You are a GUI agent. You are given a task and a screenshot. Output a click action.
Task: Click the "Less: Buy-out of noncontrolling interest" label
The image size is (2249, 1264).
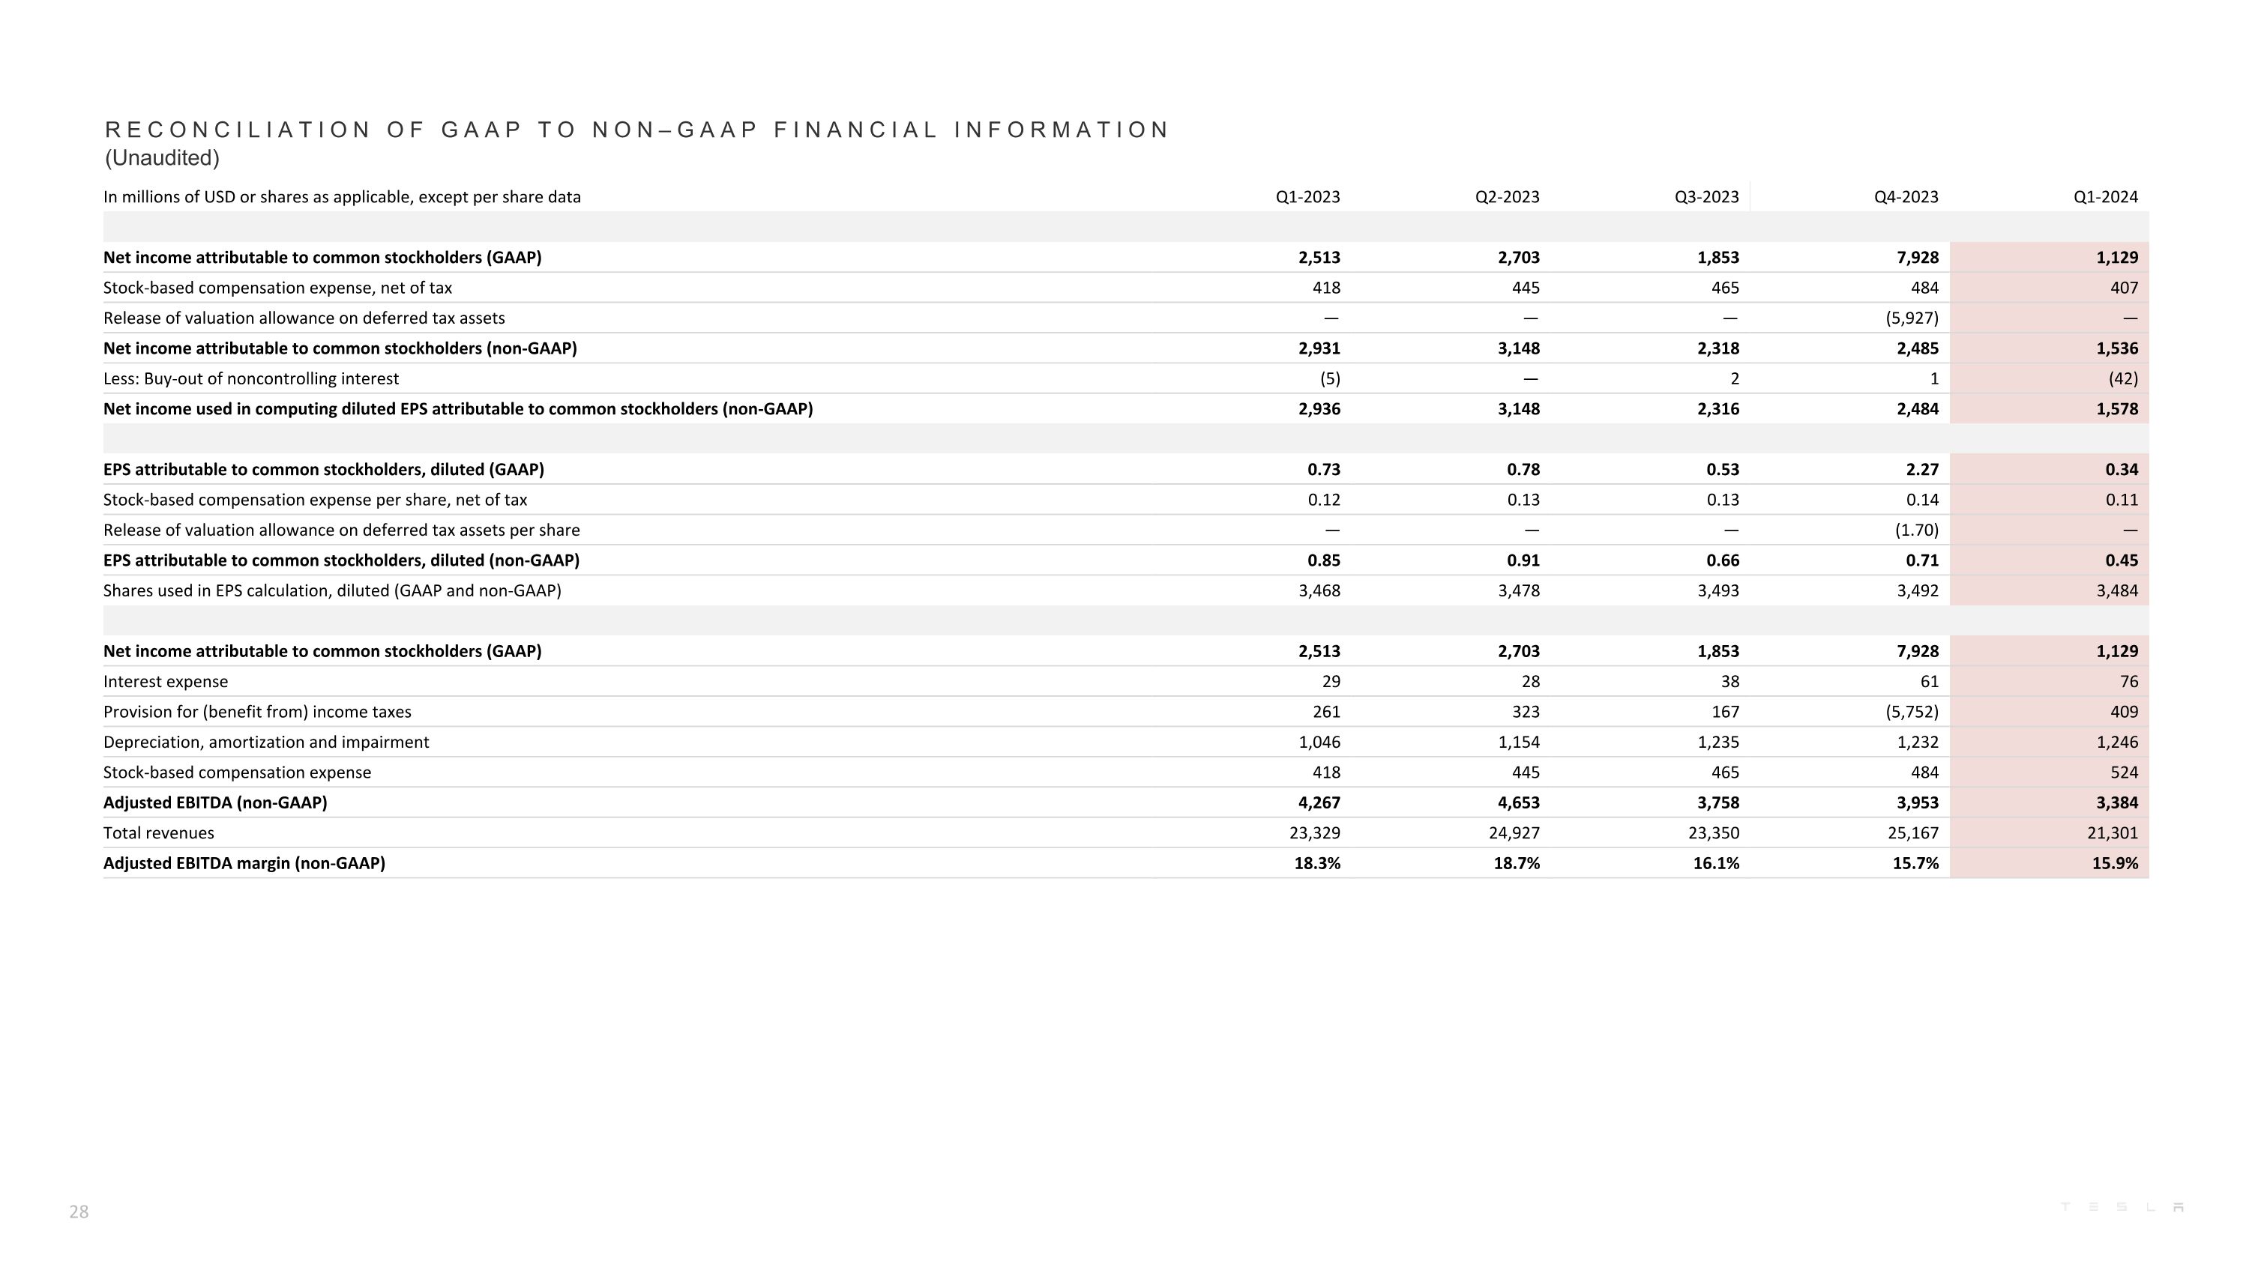click(250, 378)
